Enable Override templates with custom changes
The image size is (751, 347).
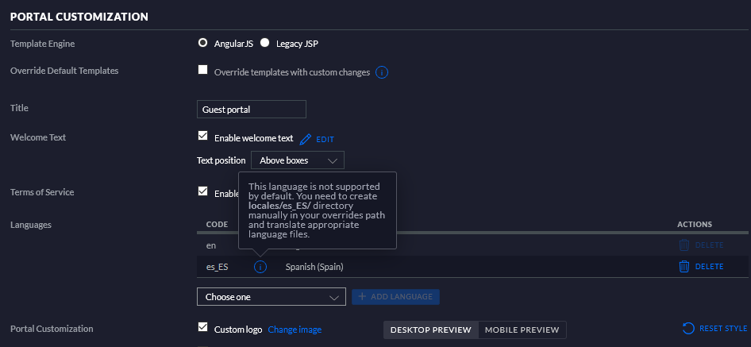point(202,71)
